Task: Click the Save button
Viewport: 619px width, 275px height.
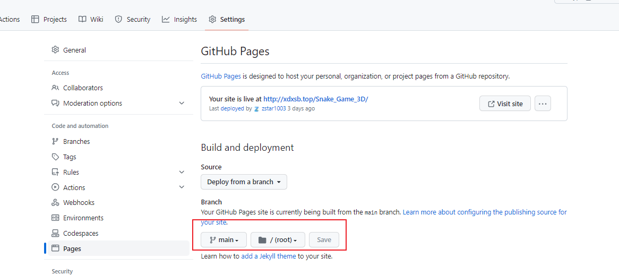Action: (324, 240)
